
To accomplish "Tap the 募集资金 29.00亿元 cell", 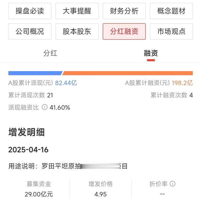I will click(x=39, y=189).
